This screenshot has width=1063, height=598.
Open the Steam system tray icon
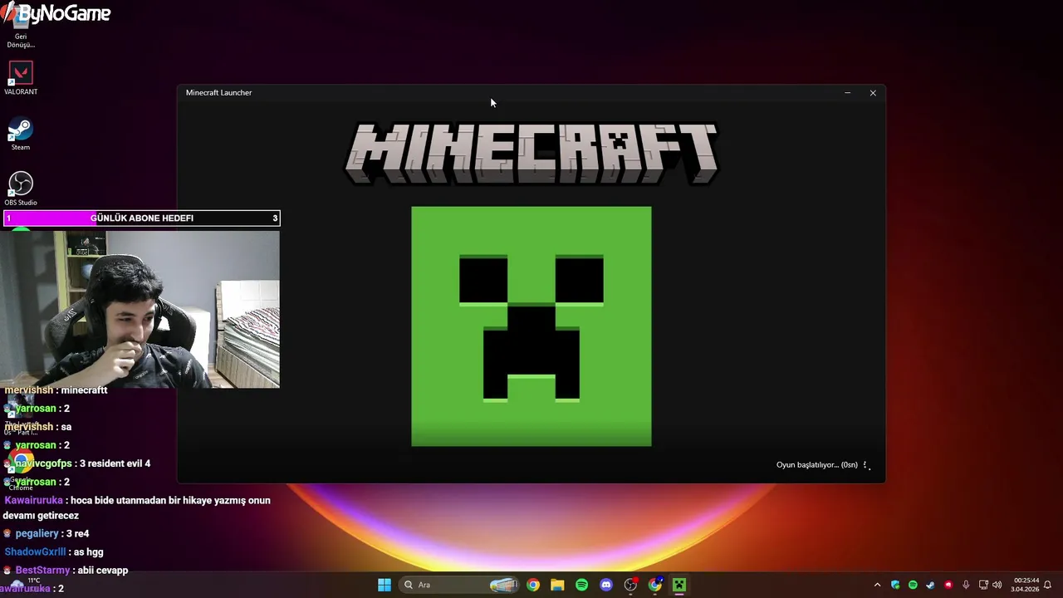[x=930, y=585]
